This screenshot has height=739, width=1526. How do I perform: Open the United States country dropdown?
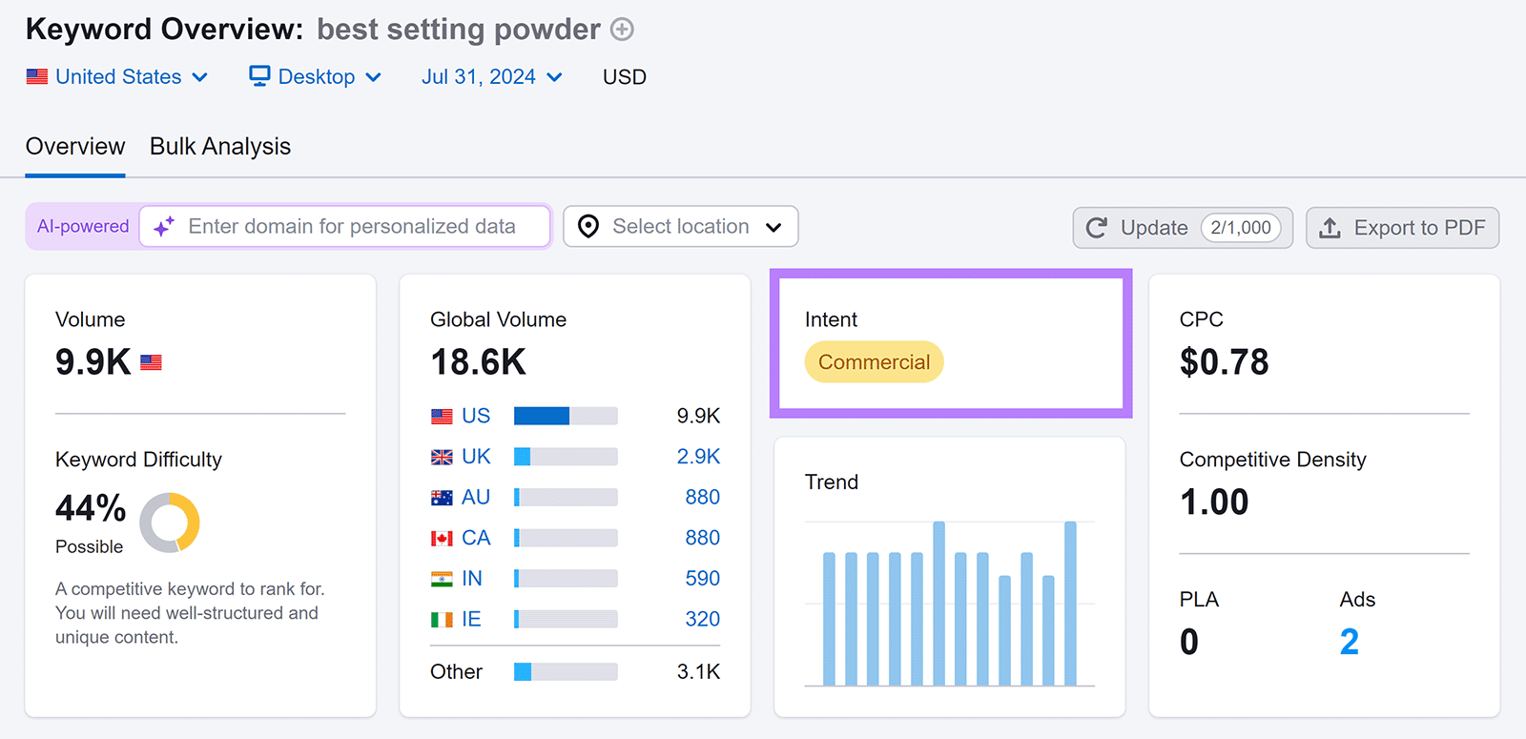pyautogui.click(x=117, y=76)
